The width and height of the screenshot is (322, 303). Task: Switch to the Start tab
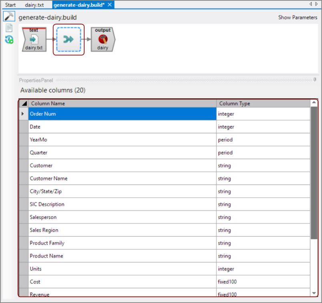10,5
